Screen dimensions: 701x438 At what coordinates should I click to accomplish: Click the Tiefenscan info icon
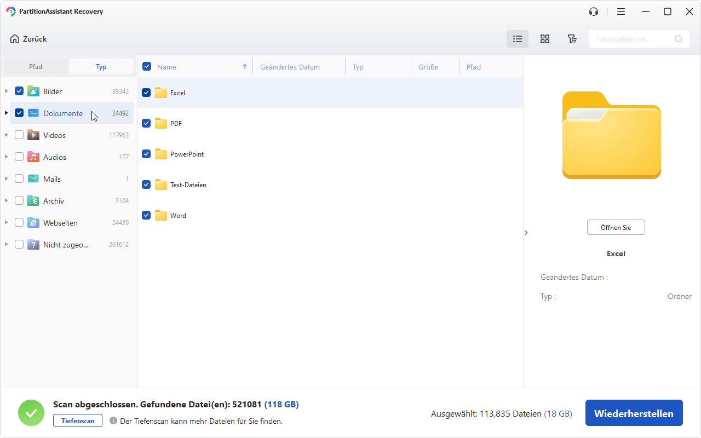pos(113,421)
